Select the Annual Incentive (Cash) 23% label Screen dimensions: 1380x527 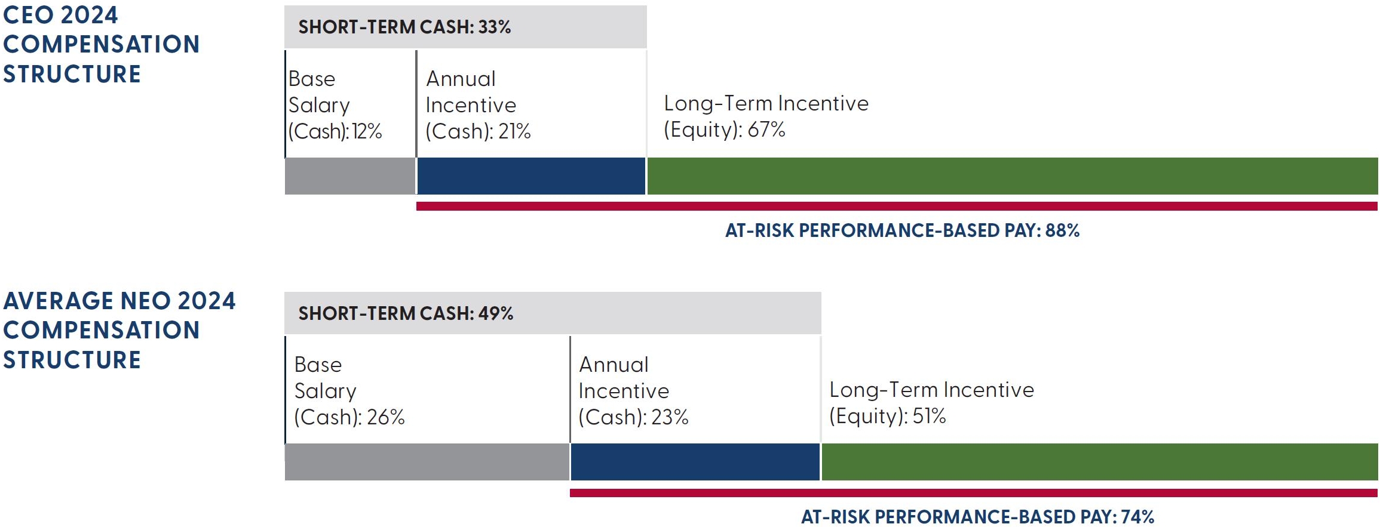tap(633, 391)
